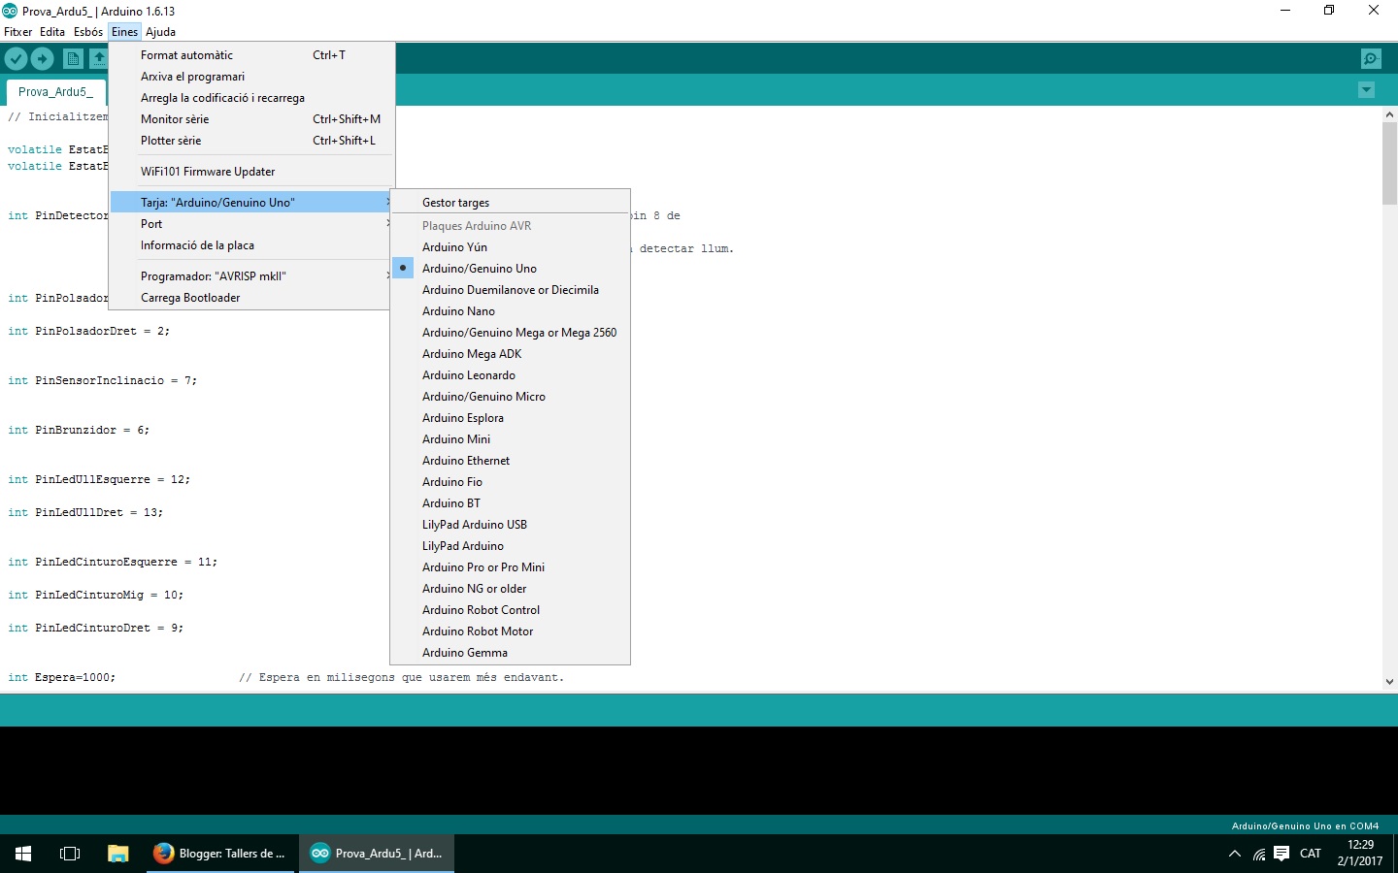Screen dimensions: 1398x873
Task: Pick Arduino Gemma board
Action: 511,653
